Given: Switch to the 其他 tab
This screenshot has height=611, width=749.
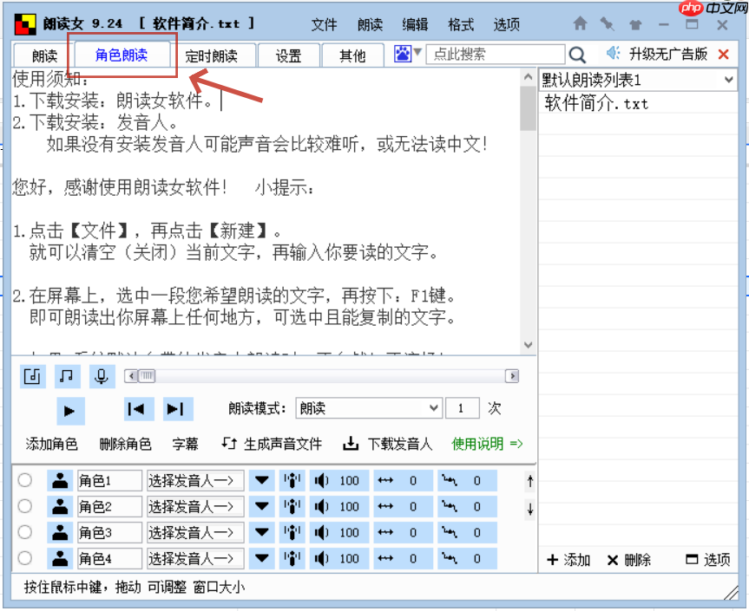Looking at the screenshot, I should tap(352, 55).
